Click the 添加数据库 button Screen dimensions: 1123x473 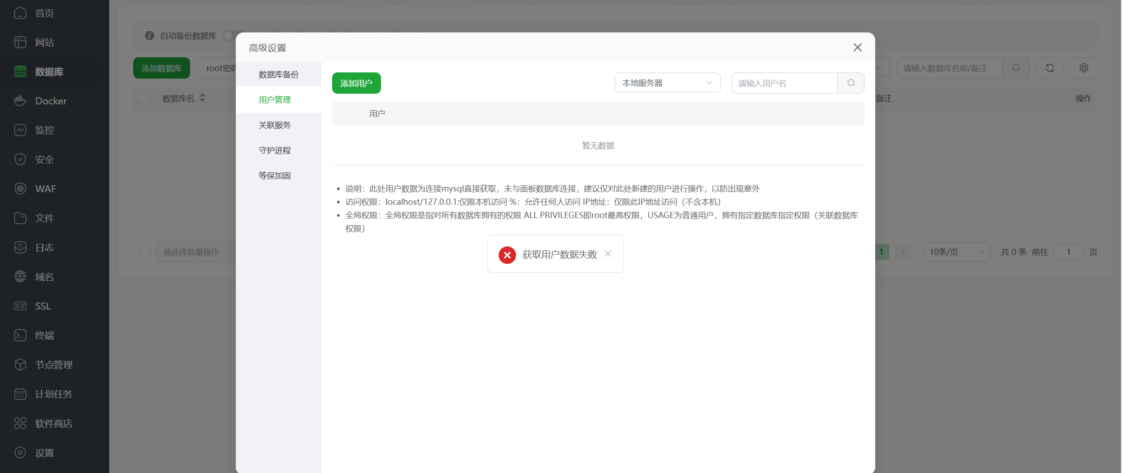point(161,68)
